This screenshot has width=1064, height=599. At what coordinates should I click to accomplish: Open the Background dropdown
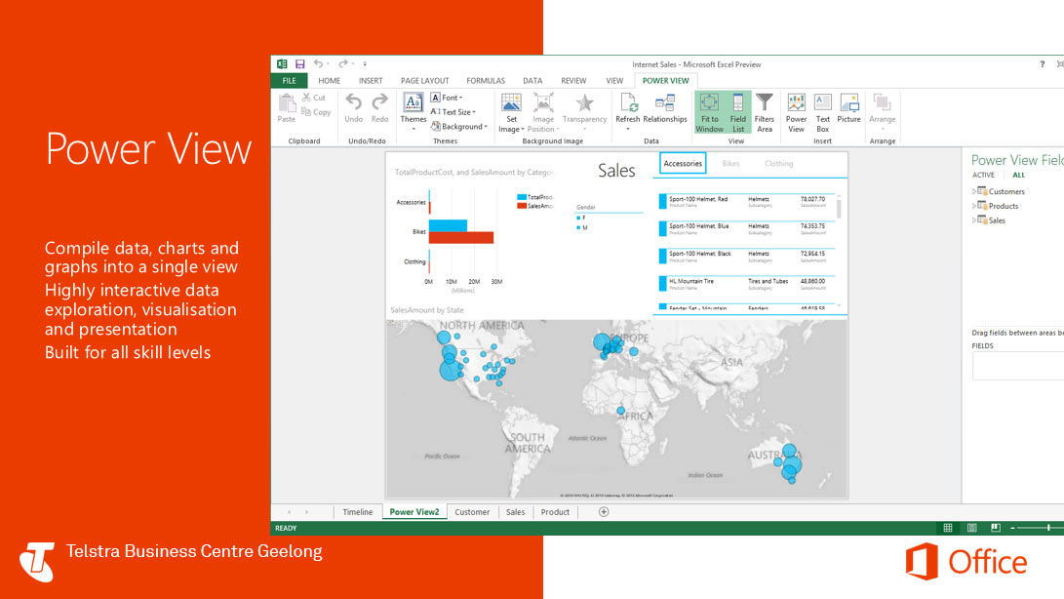(x=459, y=126)
